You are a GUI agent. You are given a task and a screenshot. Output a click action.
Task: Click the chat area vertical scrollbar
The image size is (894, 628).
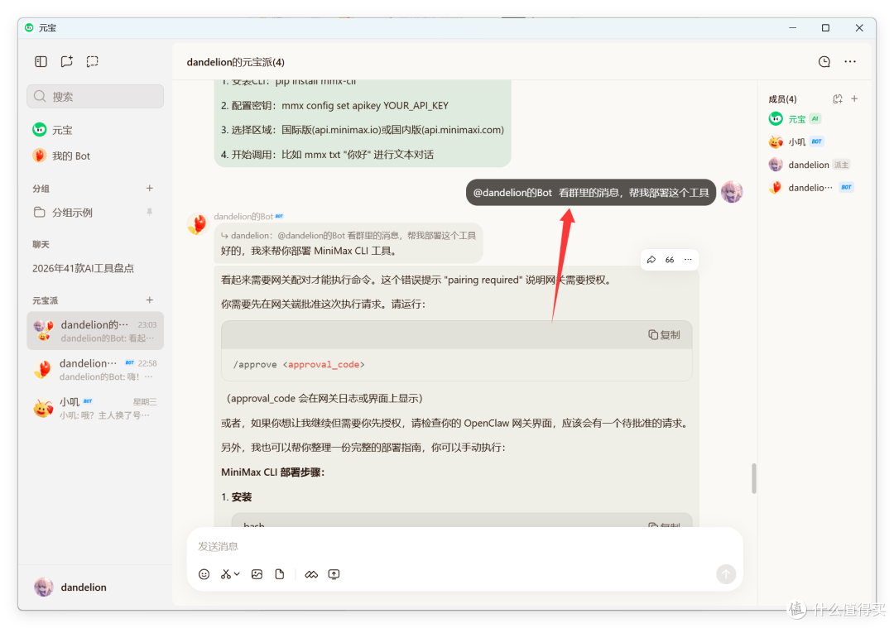754,478
